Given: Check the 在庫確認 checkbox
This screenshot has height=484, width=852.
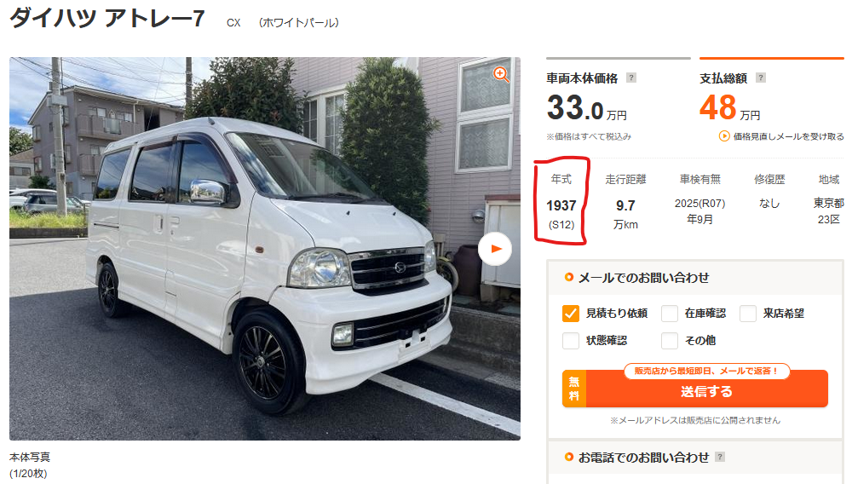Looking at the screenshot, I should [x=670, y=314].
